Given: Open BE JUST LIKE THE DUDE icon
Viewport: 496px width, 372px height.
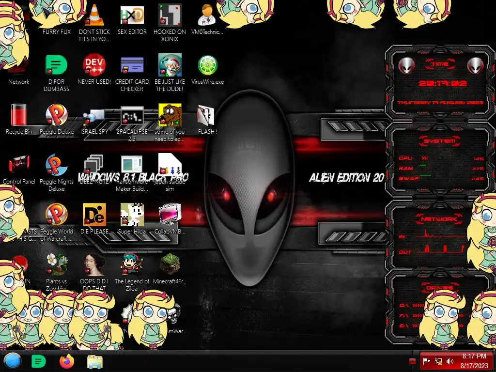Looking at the screenshot, I should point(170,66).
